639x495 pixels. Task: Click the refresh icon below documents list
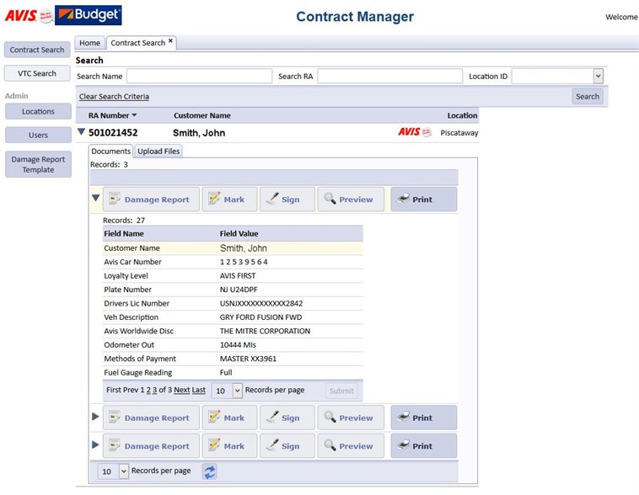click(209, 471)
